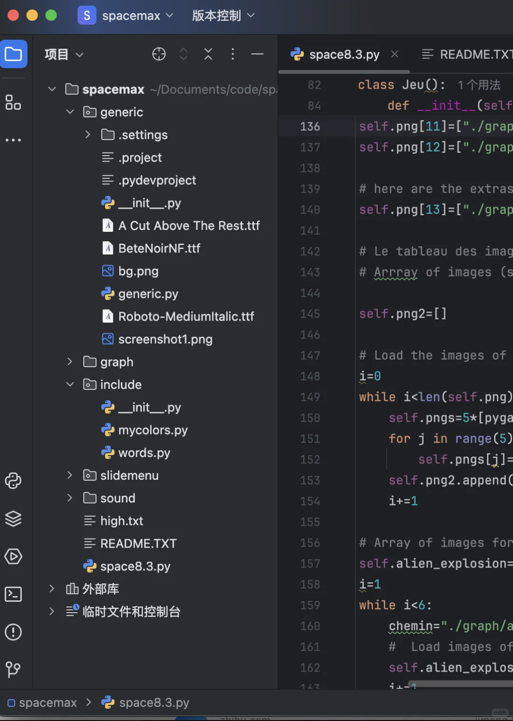Open the Python Packages tool window

click(13, 481)
